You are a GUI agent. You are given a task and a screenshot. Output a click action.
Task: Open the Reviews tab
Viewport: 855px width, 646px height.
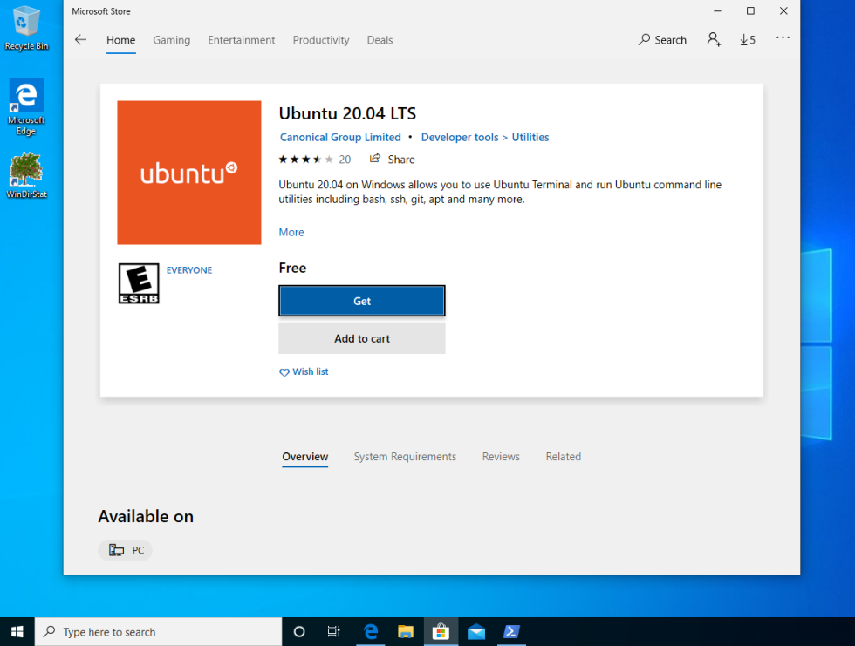pos(501,456)
